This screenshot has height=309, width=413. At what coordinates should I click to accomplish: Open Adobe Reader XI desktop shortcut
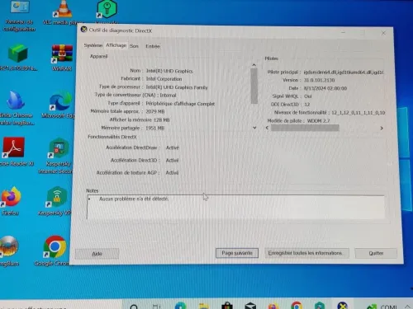[x=14, y=152]
